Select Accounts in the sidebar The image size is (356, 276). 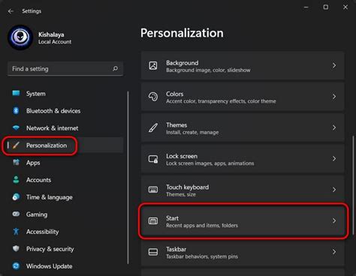pyautogui.click(x=38, y=180)
